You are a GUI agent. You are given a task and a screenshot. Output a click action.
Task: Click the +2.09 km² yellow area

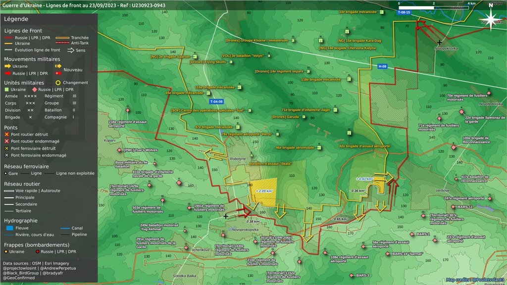coord(263,192)
